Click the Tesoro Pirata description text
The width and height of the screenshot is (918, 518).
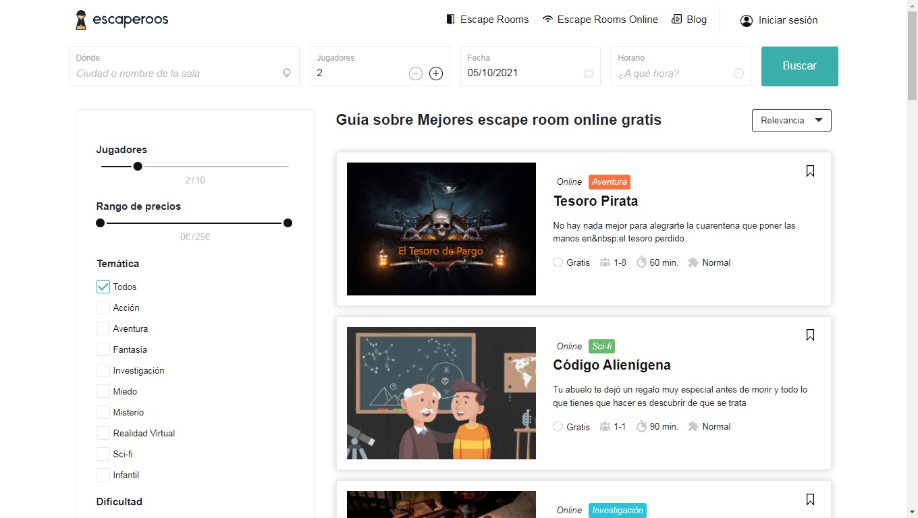point(674,232)
